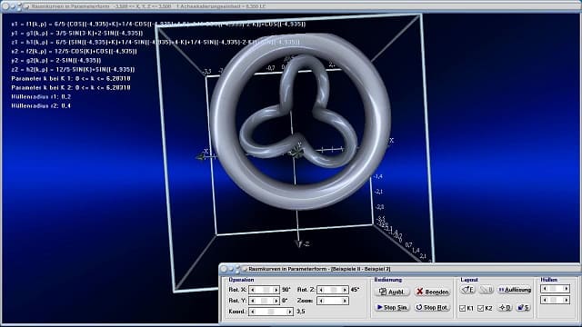The image size is (582, 327).
Task: Click the 'Parameter k bei K 2' line
Action: point(71,88)
